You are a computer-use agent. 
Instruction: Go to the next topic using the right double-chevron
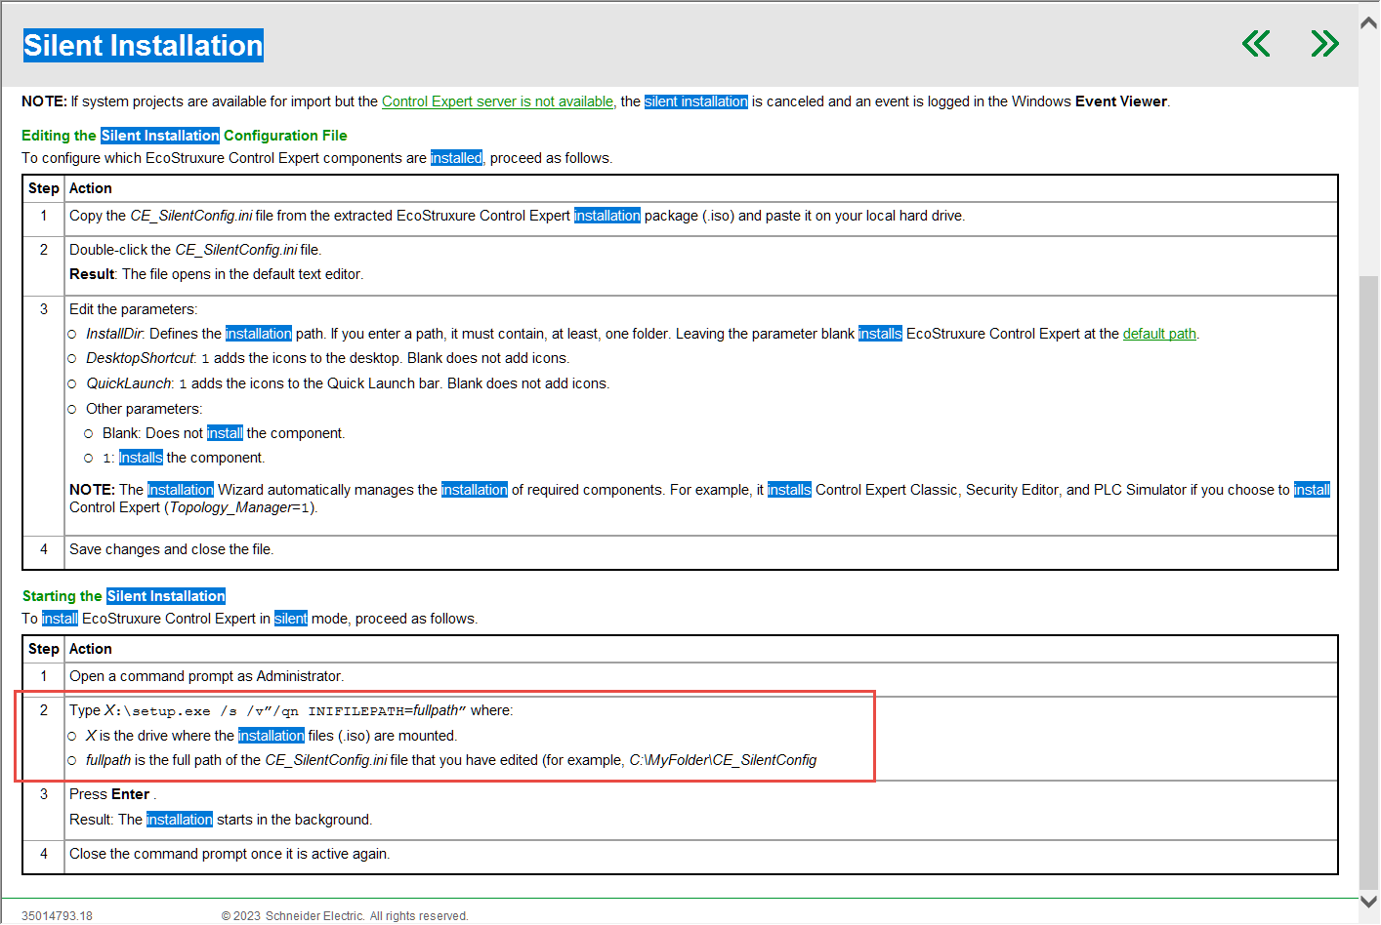pyautogui.click(x=1324, y=43)
